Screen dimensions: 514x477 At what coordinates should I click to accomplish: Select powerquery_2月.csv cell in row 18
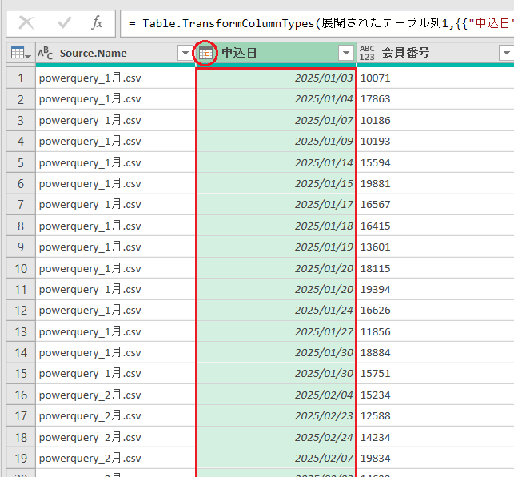[x=115, y=437]
